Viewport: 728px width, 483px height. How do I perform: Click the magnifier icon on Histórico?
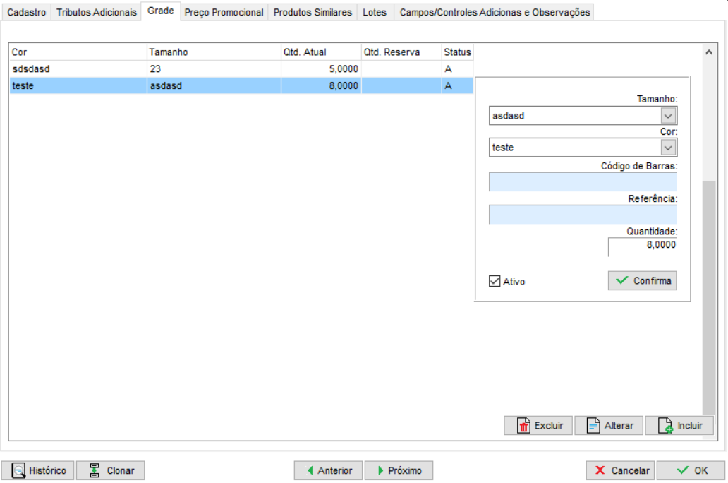pos(18,470)
